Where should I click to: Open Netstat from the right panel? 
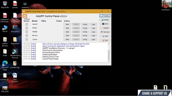[105, 20]
